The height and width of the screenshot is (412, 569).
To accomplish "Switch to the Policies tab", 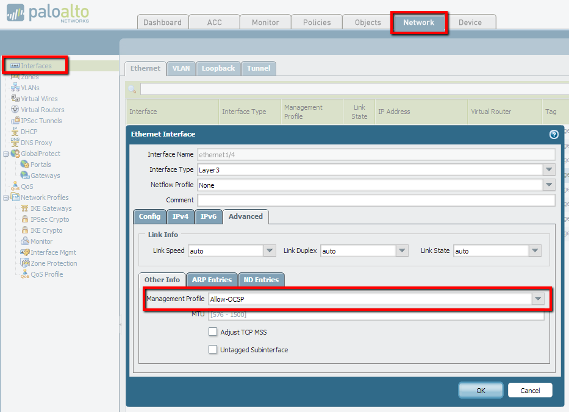I will coord(317,22).
